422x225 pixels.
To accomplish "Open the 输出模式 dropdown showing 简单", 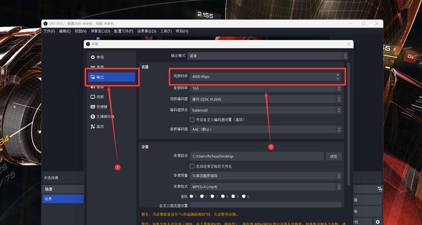I will pos(267,56).
